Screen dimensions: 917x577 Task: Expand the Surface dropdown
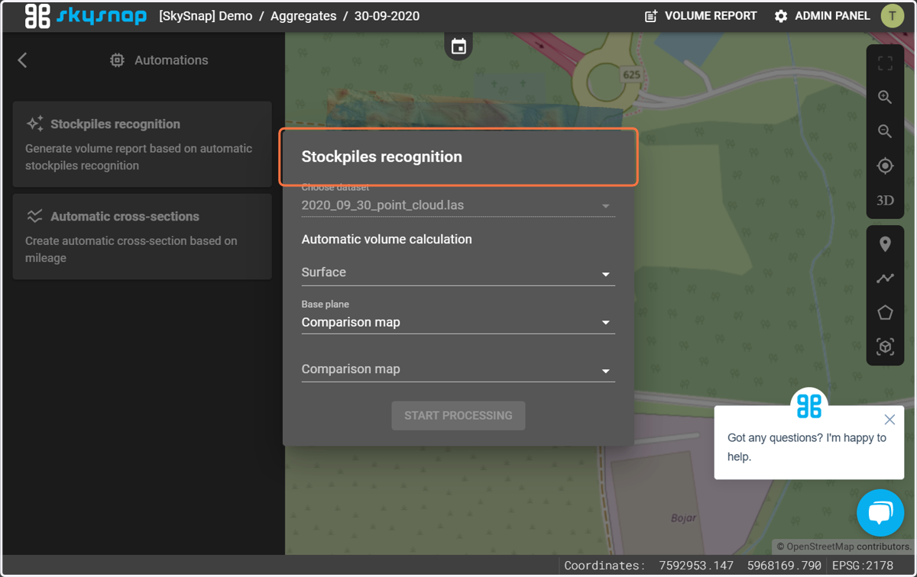(x=458, y=272)
